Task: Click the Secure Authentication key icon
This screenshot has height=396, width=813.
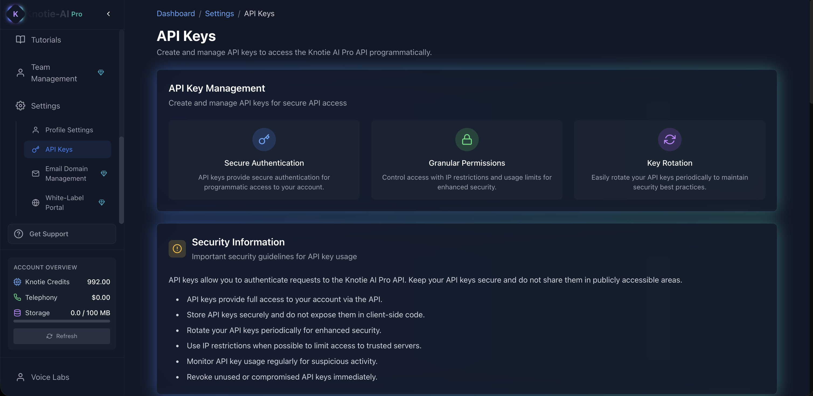Action: pos(264,140)
